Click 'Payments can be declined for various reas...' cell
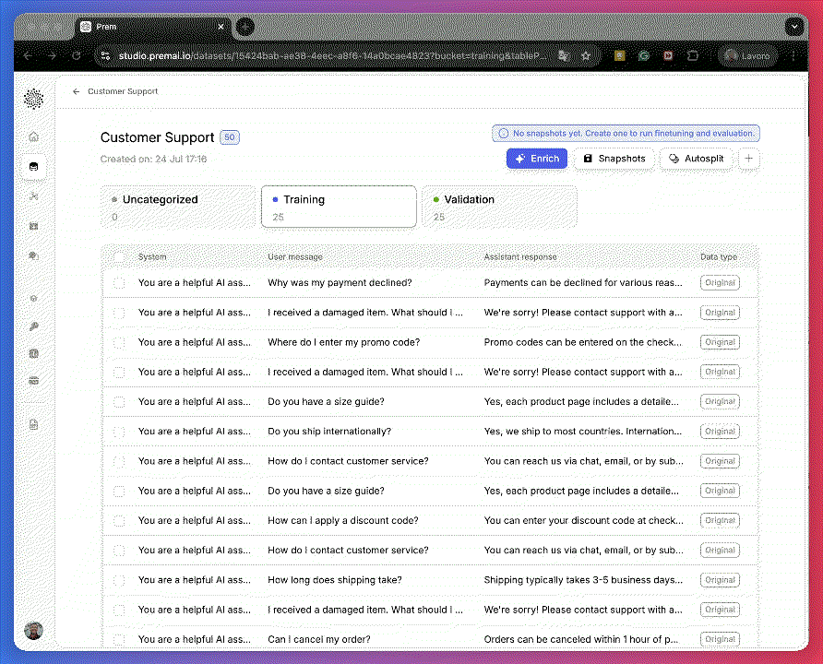 (x=583, y=283)
